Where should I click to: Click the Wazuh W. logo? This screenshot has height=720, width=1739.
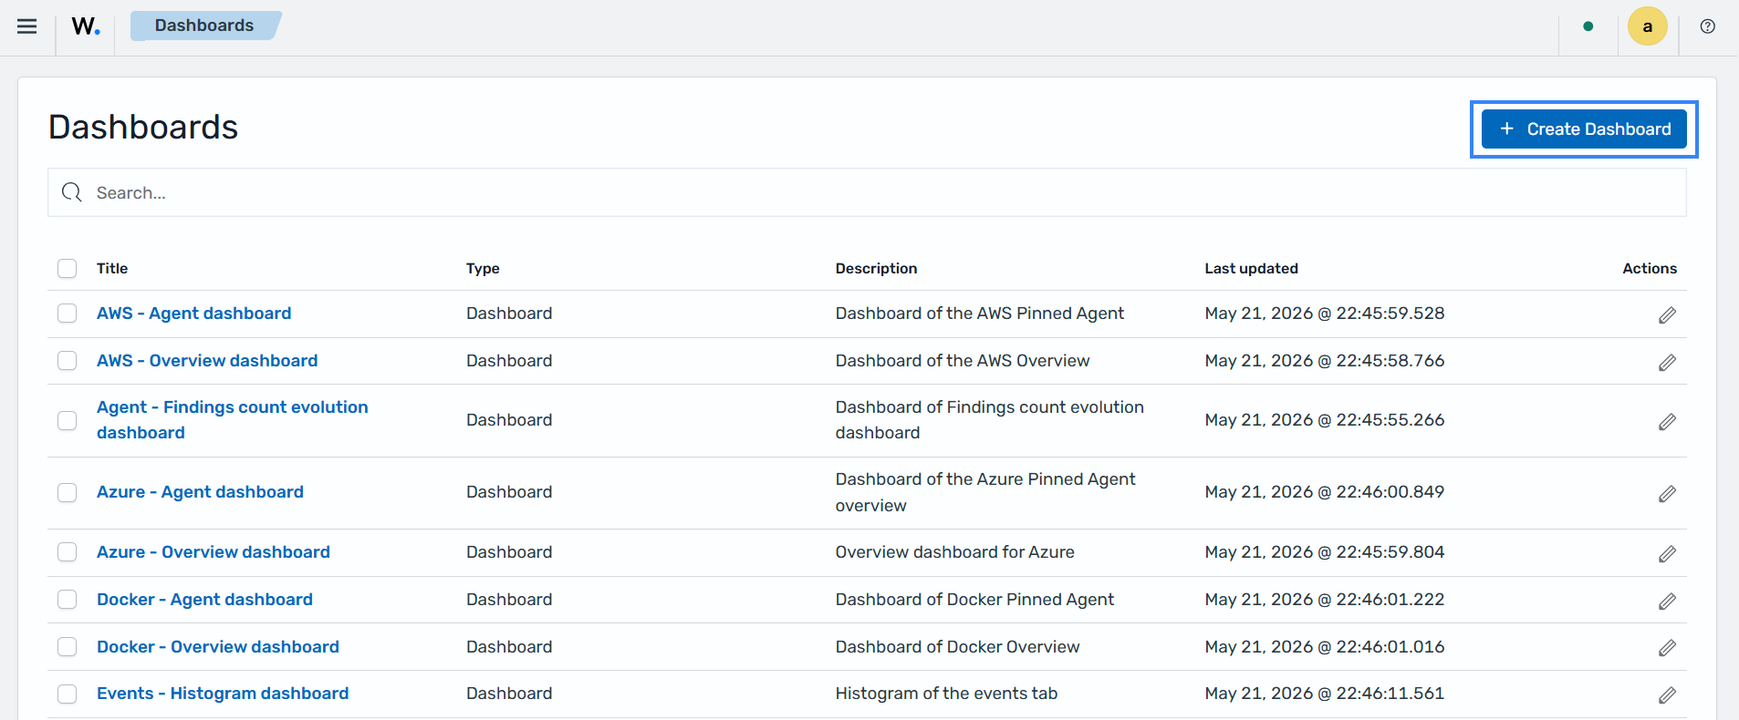(86, 26)
